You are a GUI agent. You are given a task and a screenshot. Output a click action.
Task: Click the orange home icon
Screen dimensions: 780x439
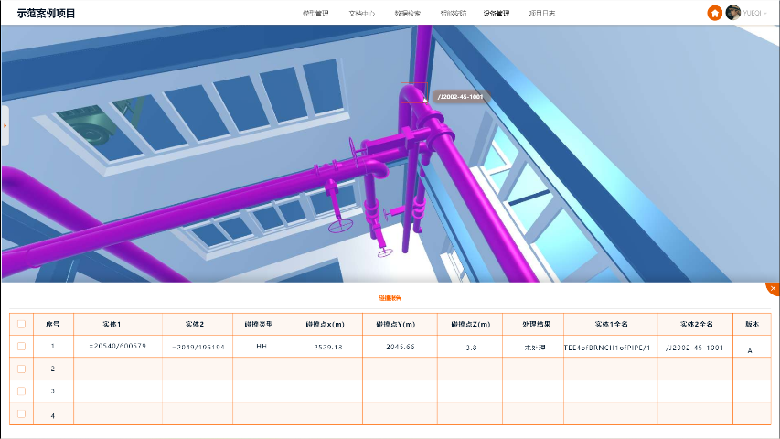(x=714, y=13)
